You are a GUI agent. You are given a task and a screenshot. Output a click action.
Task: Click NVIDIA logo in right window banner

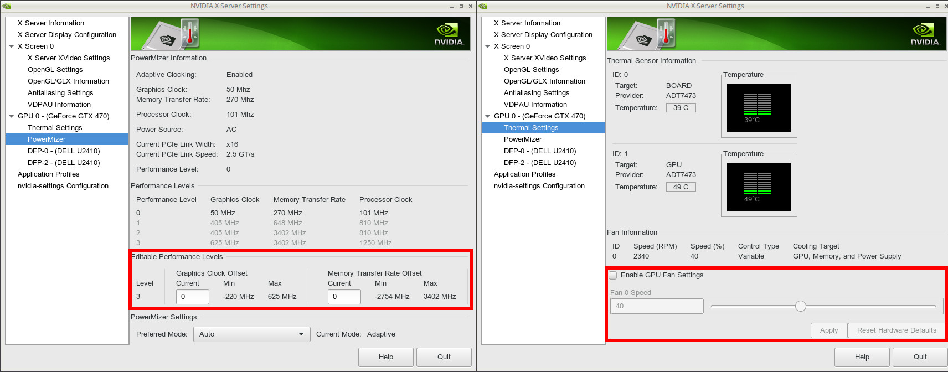(925, 34)
